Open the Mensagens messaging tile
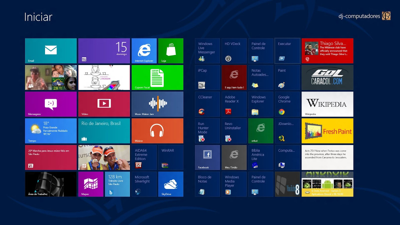This screenshot has width=400, height=225. pos(51,104)
